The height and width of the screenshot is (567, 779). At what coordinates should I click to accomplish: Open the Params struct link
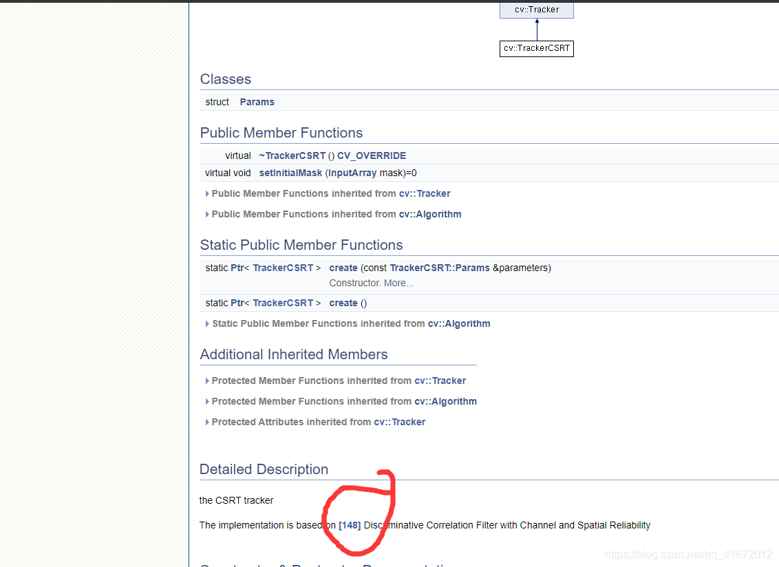257,102
